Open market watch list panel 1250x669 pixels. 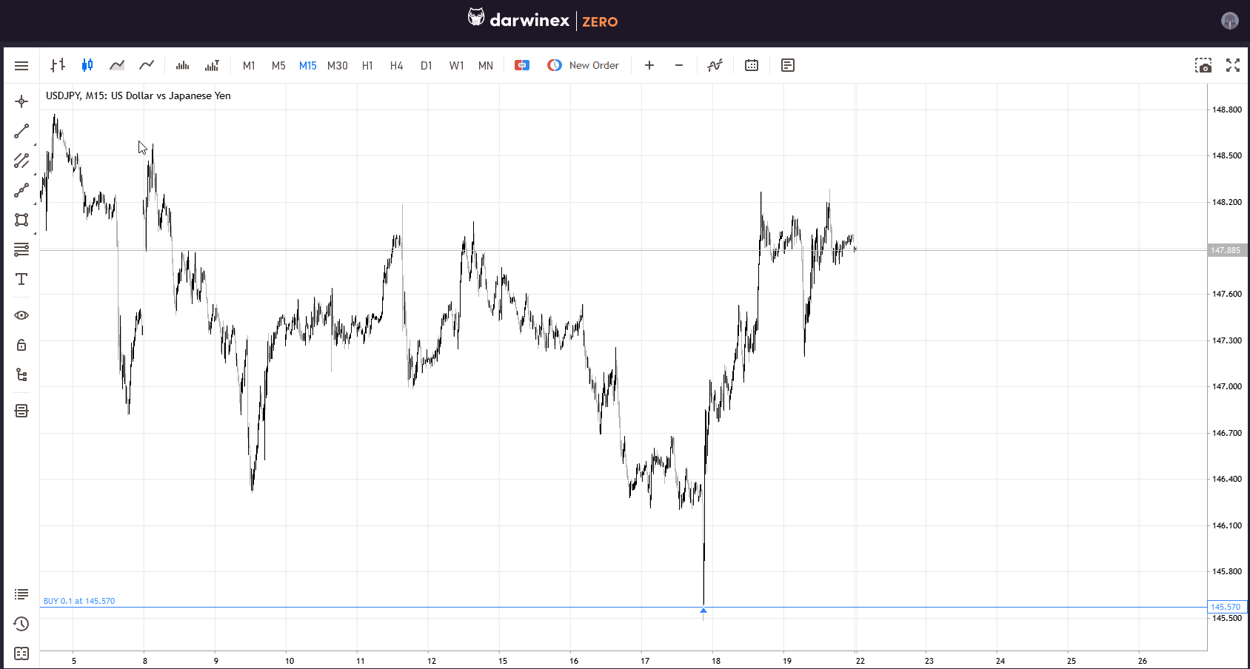click(x=21, y=594)
